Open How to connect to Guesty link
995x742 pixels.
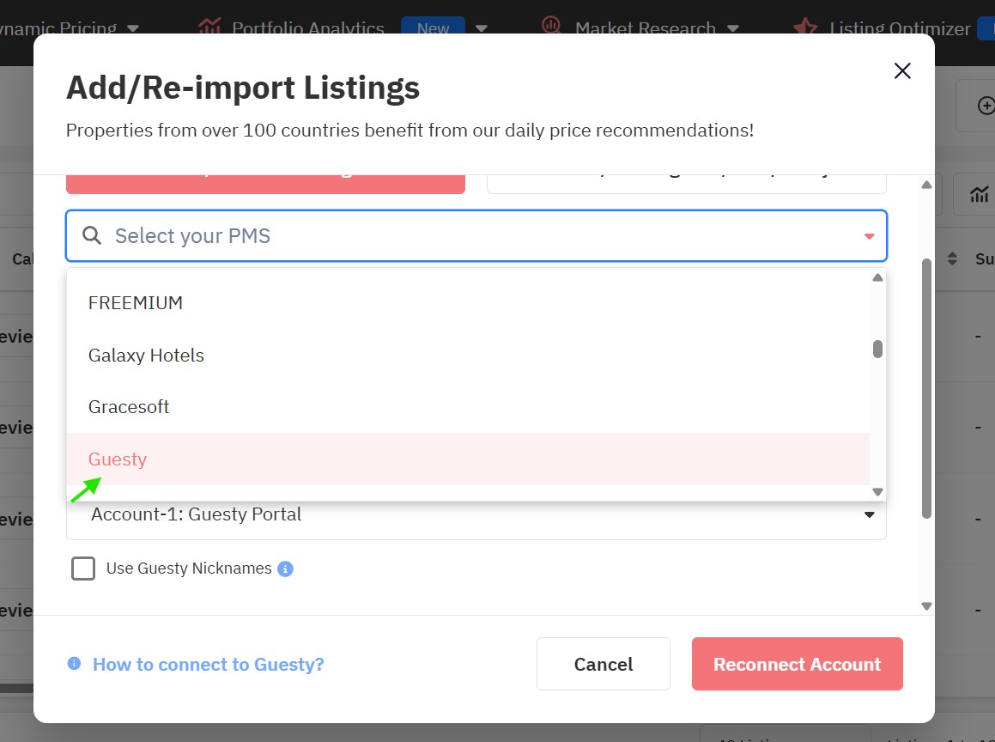[x=209, y=664]
